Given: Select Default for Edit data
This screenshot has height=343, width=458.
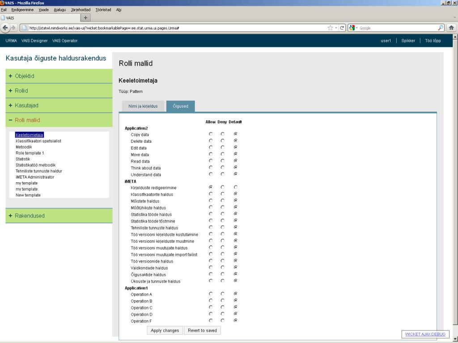Looking at the screenshot, I should (235, 147).
